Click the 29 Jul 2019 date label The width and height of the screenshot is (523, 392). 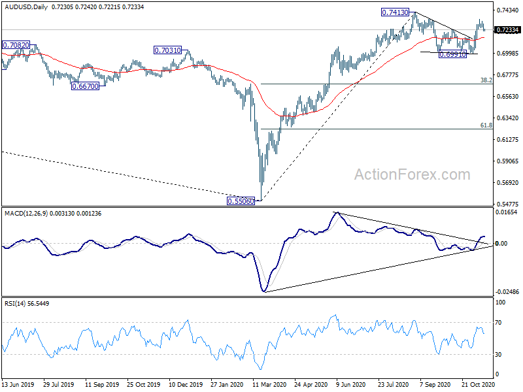click(59, 384)
